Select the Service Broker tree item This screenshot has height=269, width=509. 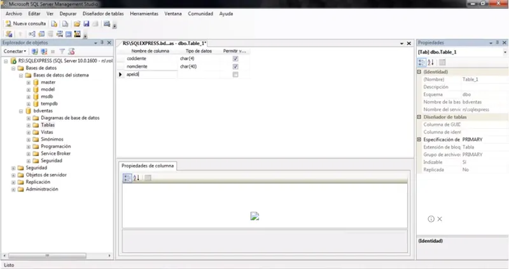pyautogui.click(x=55, y=154)
